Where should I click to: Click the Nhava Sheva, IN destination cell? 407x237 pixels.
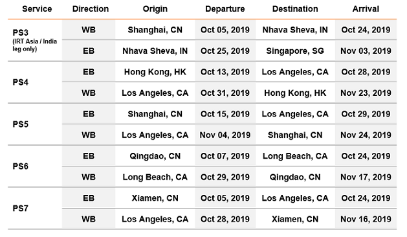[295, 30]
